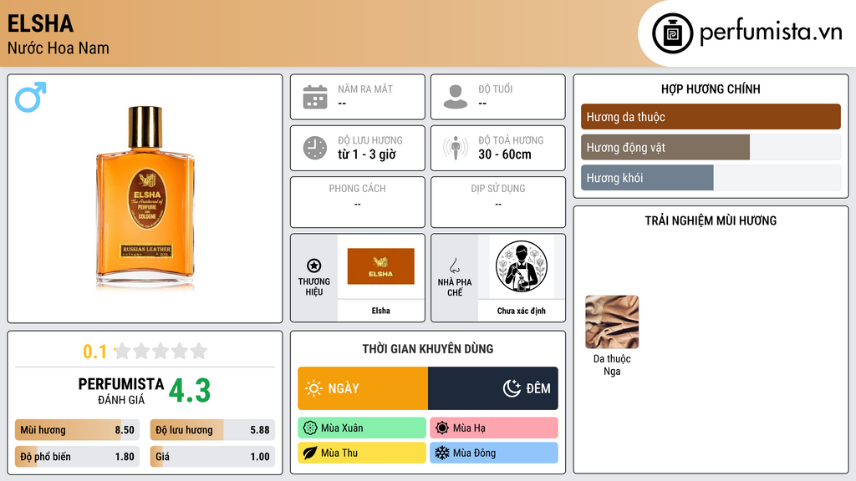This screenshot has width=856, height=481.
Task: Click the Nước Hoa Nam subtitle
Action: 59,48
